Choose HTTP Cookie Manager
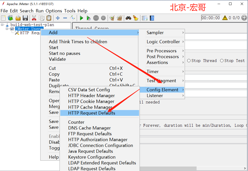This screenshot has width=248, height=171. (100, 101)
